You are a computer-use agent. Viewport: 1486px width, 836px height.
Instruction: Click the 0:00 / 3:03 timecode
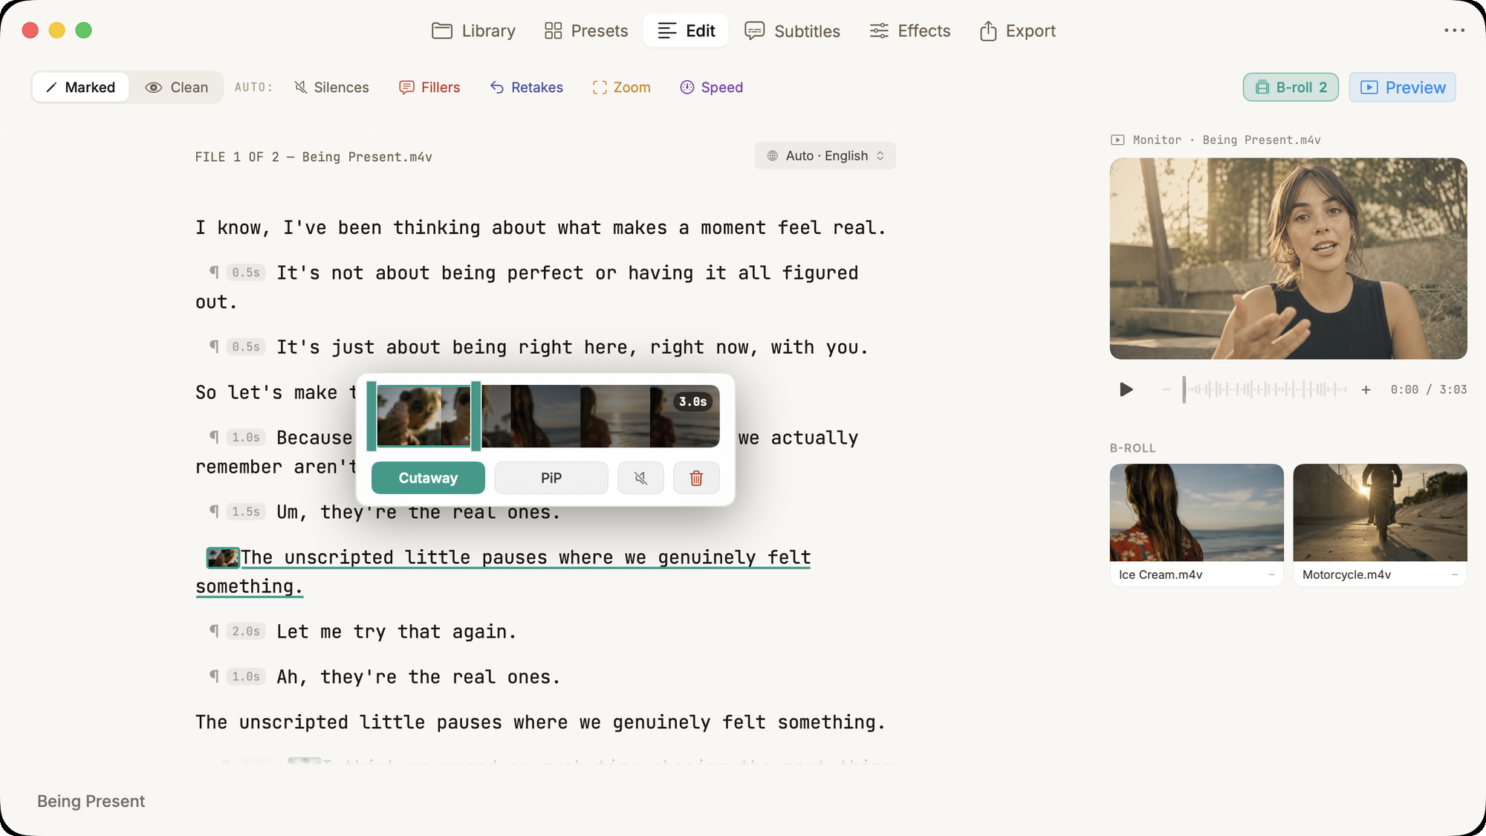pos(1429,389)
